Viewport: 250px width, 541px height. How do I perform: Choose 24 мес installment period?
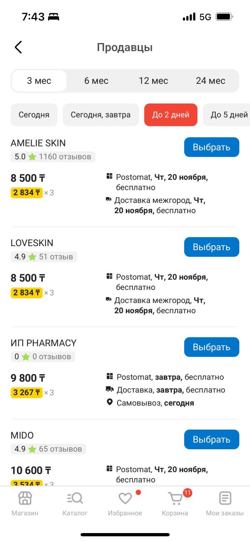click(x=210, y=81)
